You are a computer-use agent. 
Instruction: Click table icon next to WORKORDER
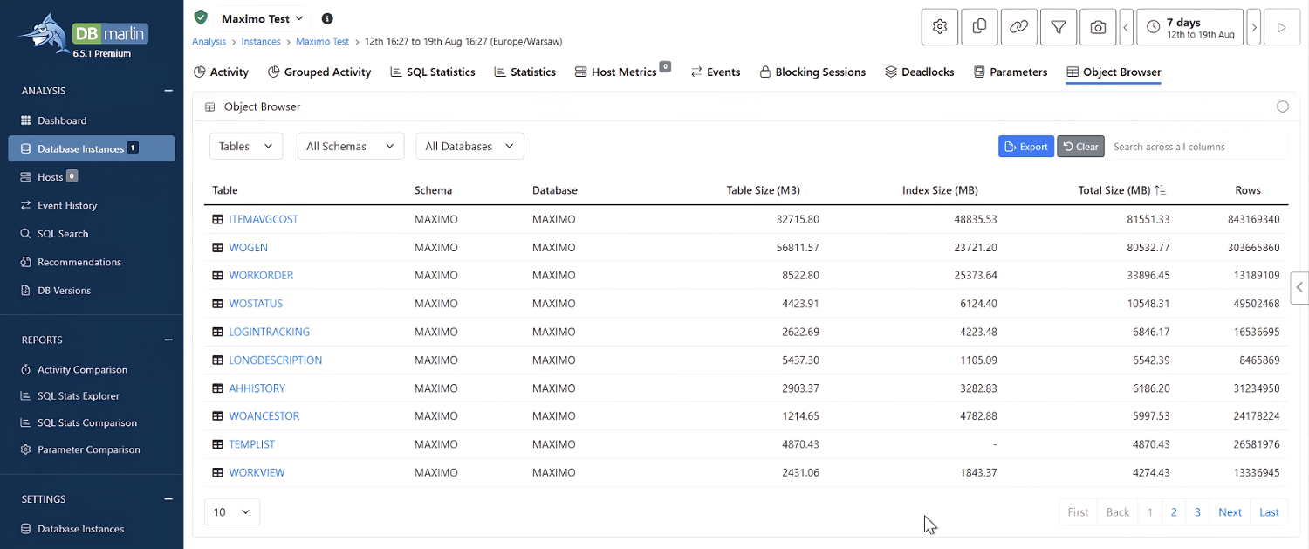point(218,275)
